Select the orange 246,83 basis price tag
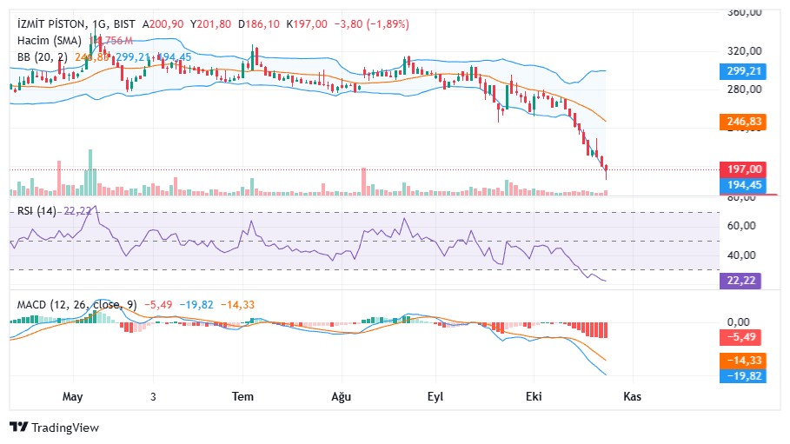The image size is (790, 444). pyautogui.click(x=744, y=122)
